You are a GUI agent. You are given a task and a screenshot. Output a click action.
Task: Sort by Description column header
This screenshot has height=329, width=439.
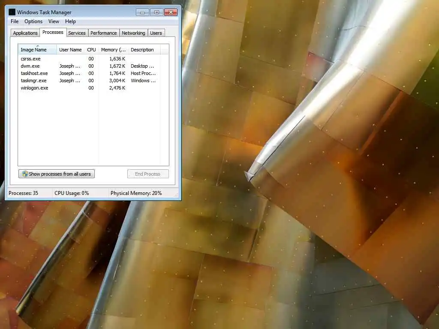144,50
